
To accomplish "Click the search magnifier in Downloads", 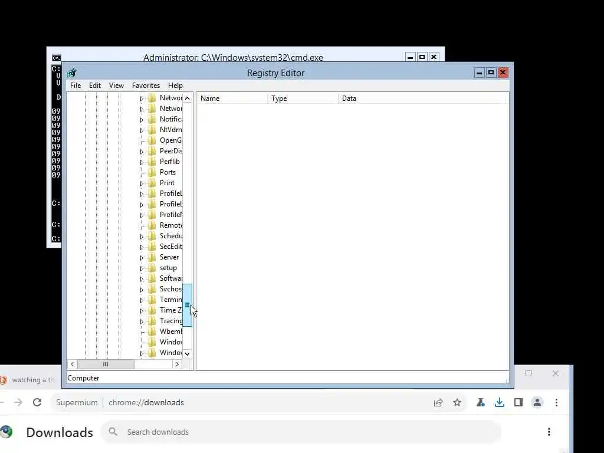I will (x=113, y=432).
